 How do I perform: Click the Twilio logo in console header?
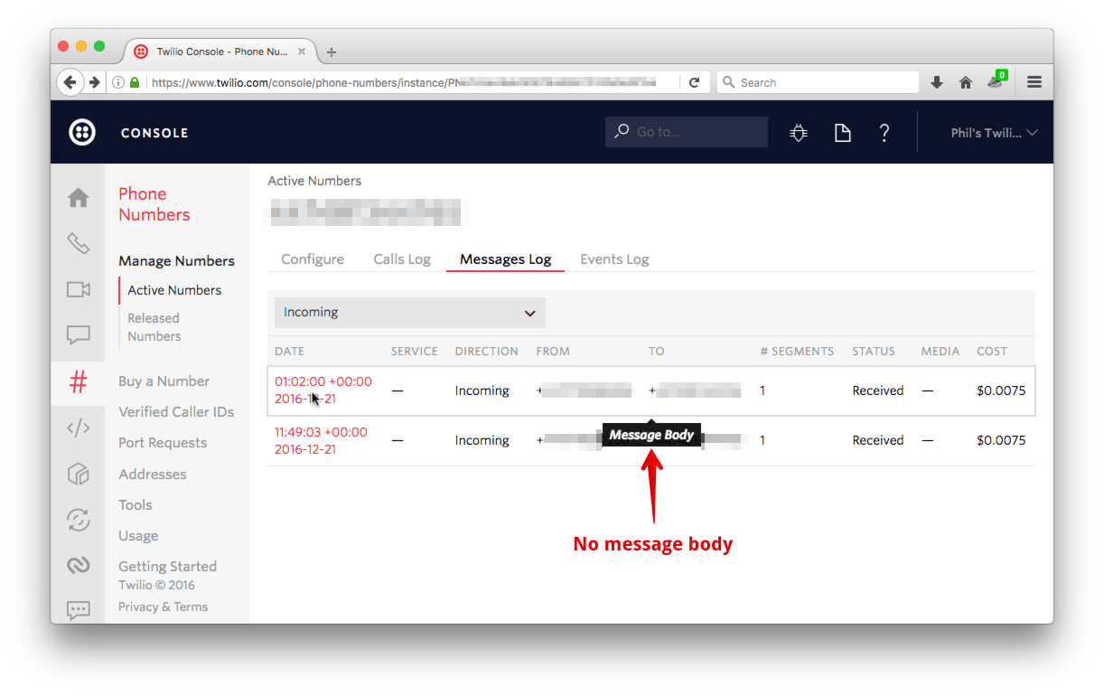click(82, 132)
